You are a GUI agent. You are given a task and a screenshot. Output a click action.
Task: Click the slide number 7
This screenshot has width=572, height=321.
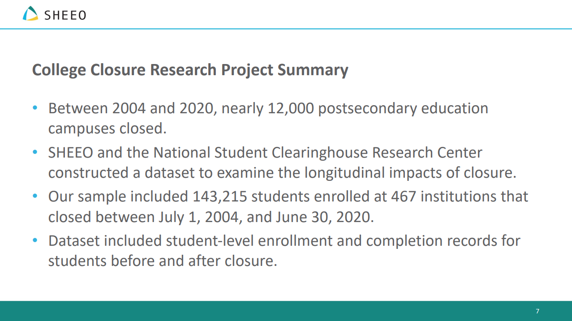538,311
